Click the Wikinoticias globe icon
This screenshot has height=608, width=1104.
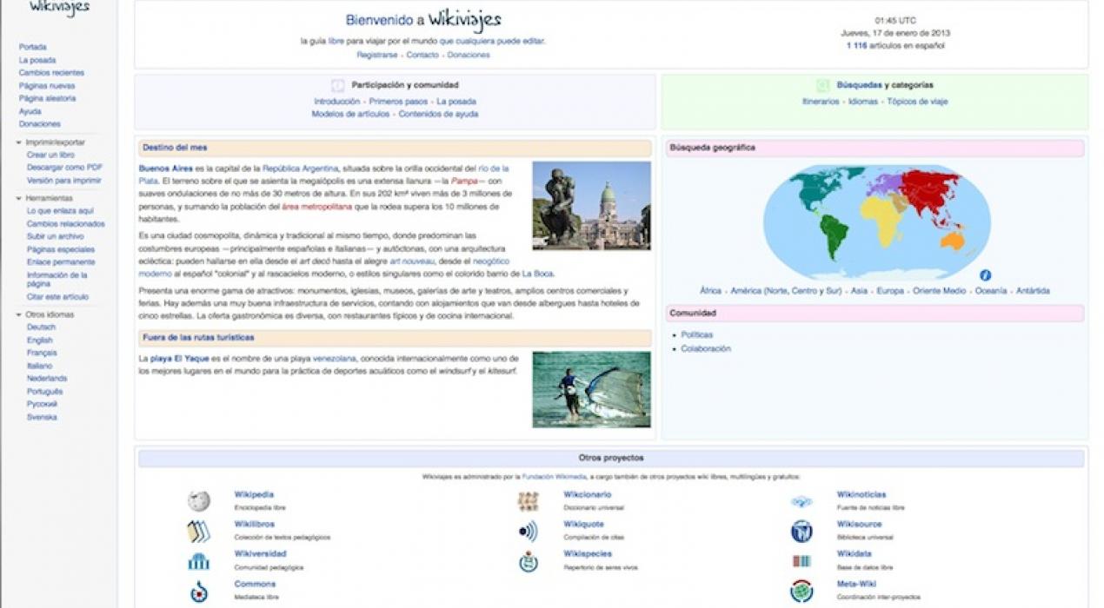(x=801, y=501)
